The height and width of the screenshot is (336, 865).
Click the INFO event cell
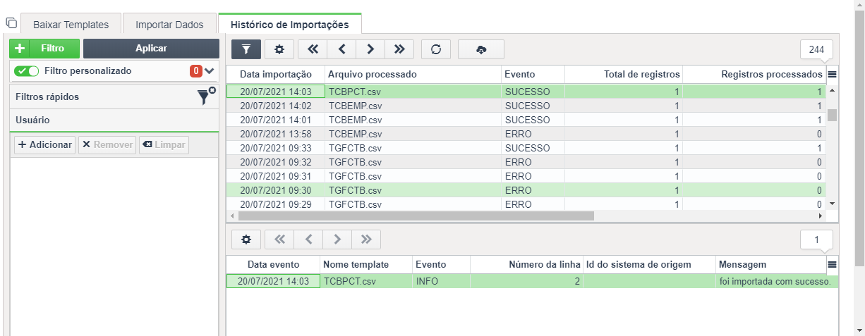441,281
